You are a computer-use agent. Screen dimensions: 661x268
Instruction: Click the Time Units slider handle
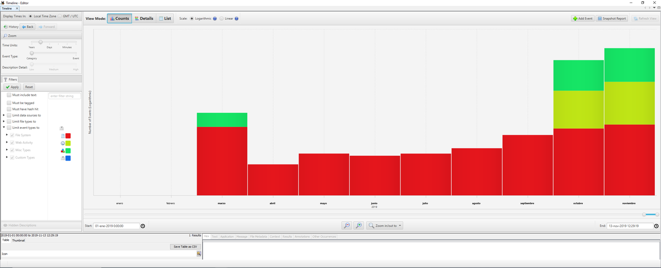[x=41, y=42]
